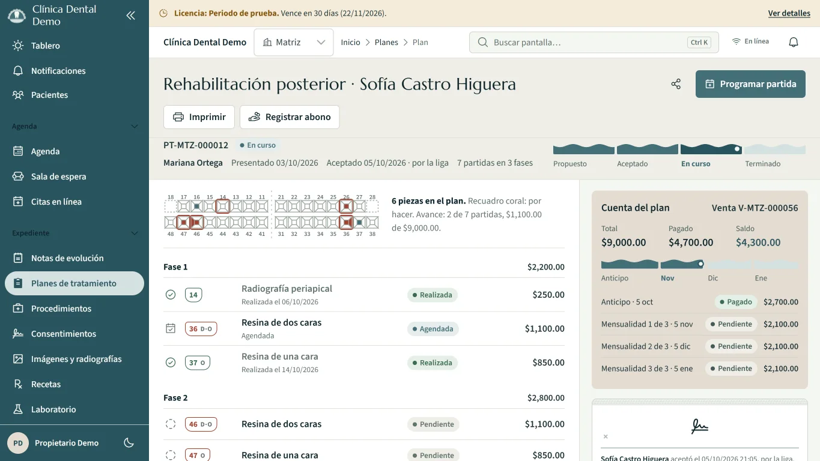Click the 37 O tooth tag
This screenshot has width=820, height=461.
[x=198, y=363]
